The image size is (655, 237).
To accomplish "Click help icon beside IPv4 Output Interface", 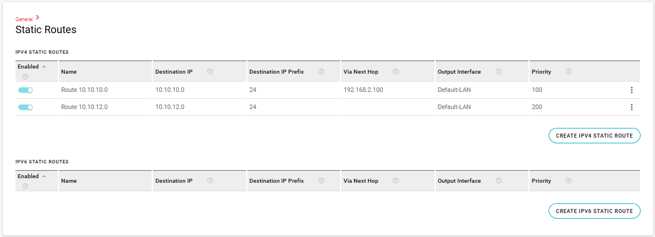I will [x=499, y=72].
